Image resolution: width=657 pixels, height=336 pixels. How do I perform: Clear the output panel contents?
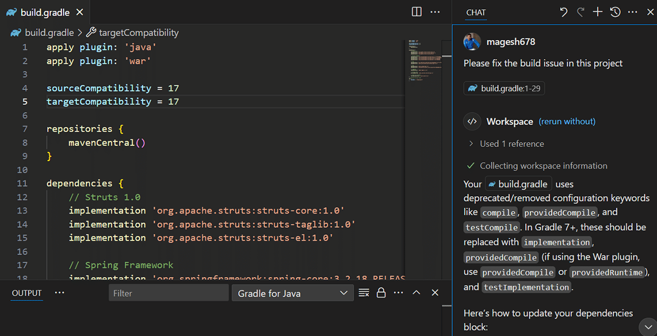[x=364, y=293]
